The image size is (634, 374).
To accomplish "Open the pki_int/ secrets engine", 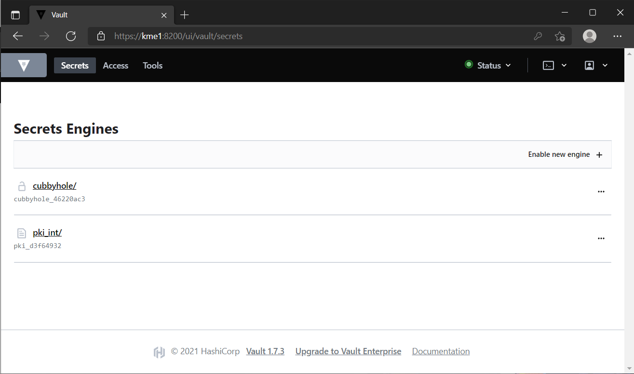I will 47,233.
